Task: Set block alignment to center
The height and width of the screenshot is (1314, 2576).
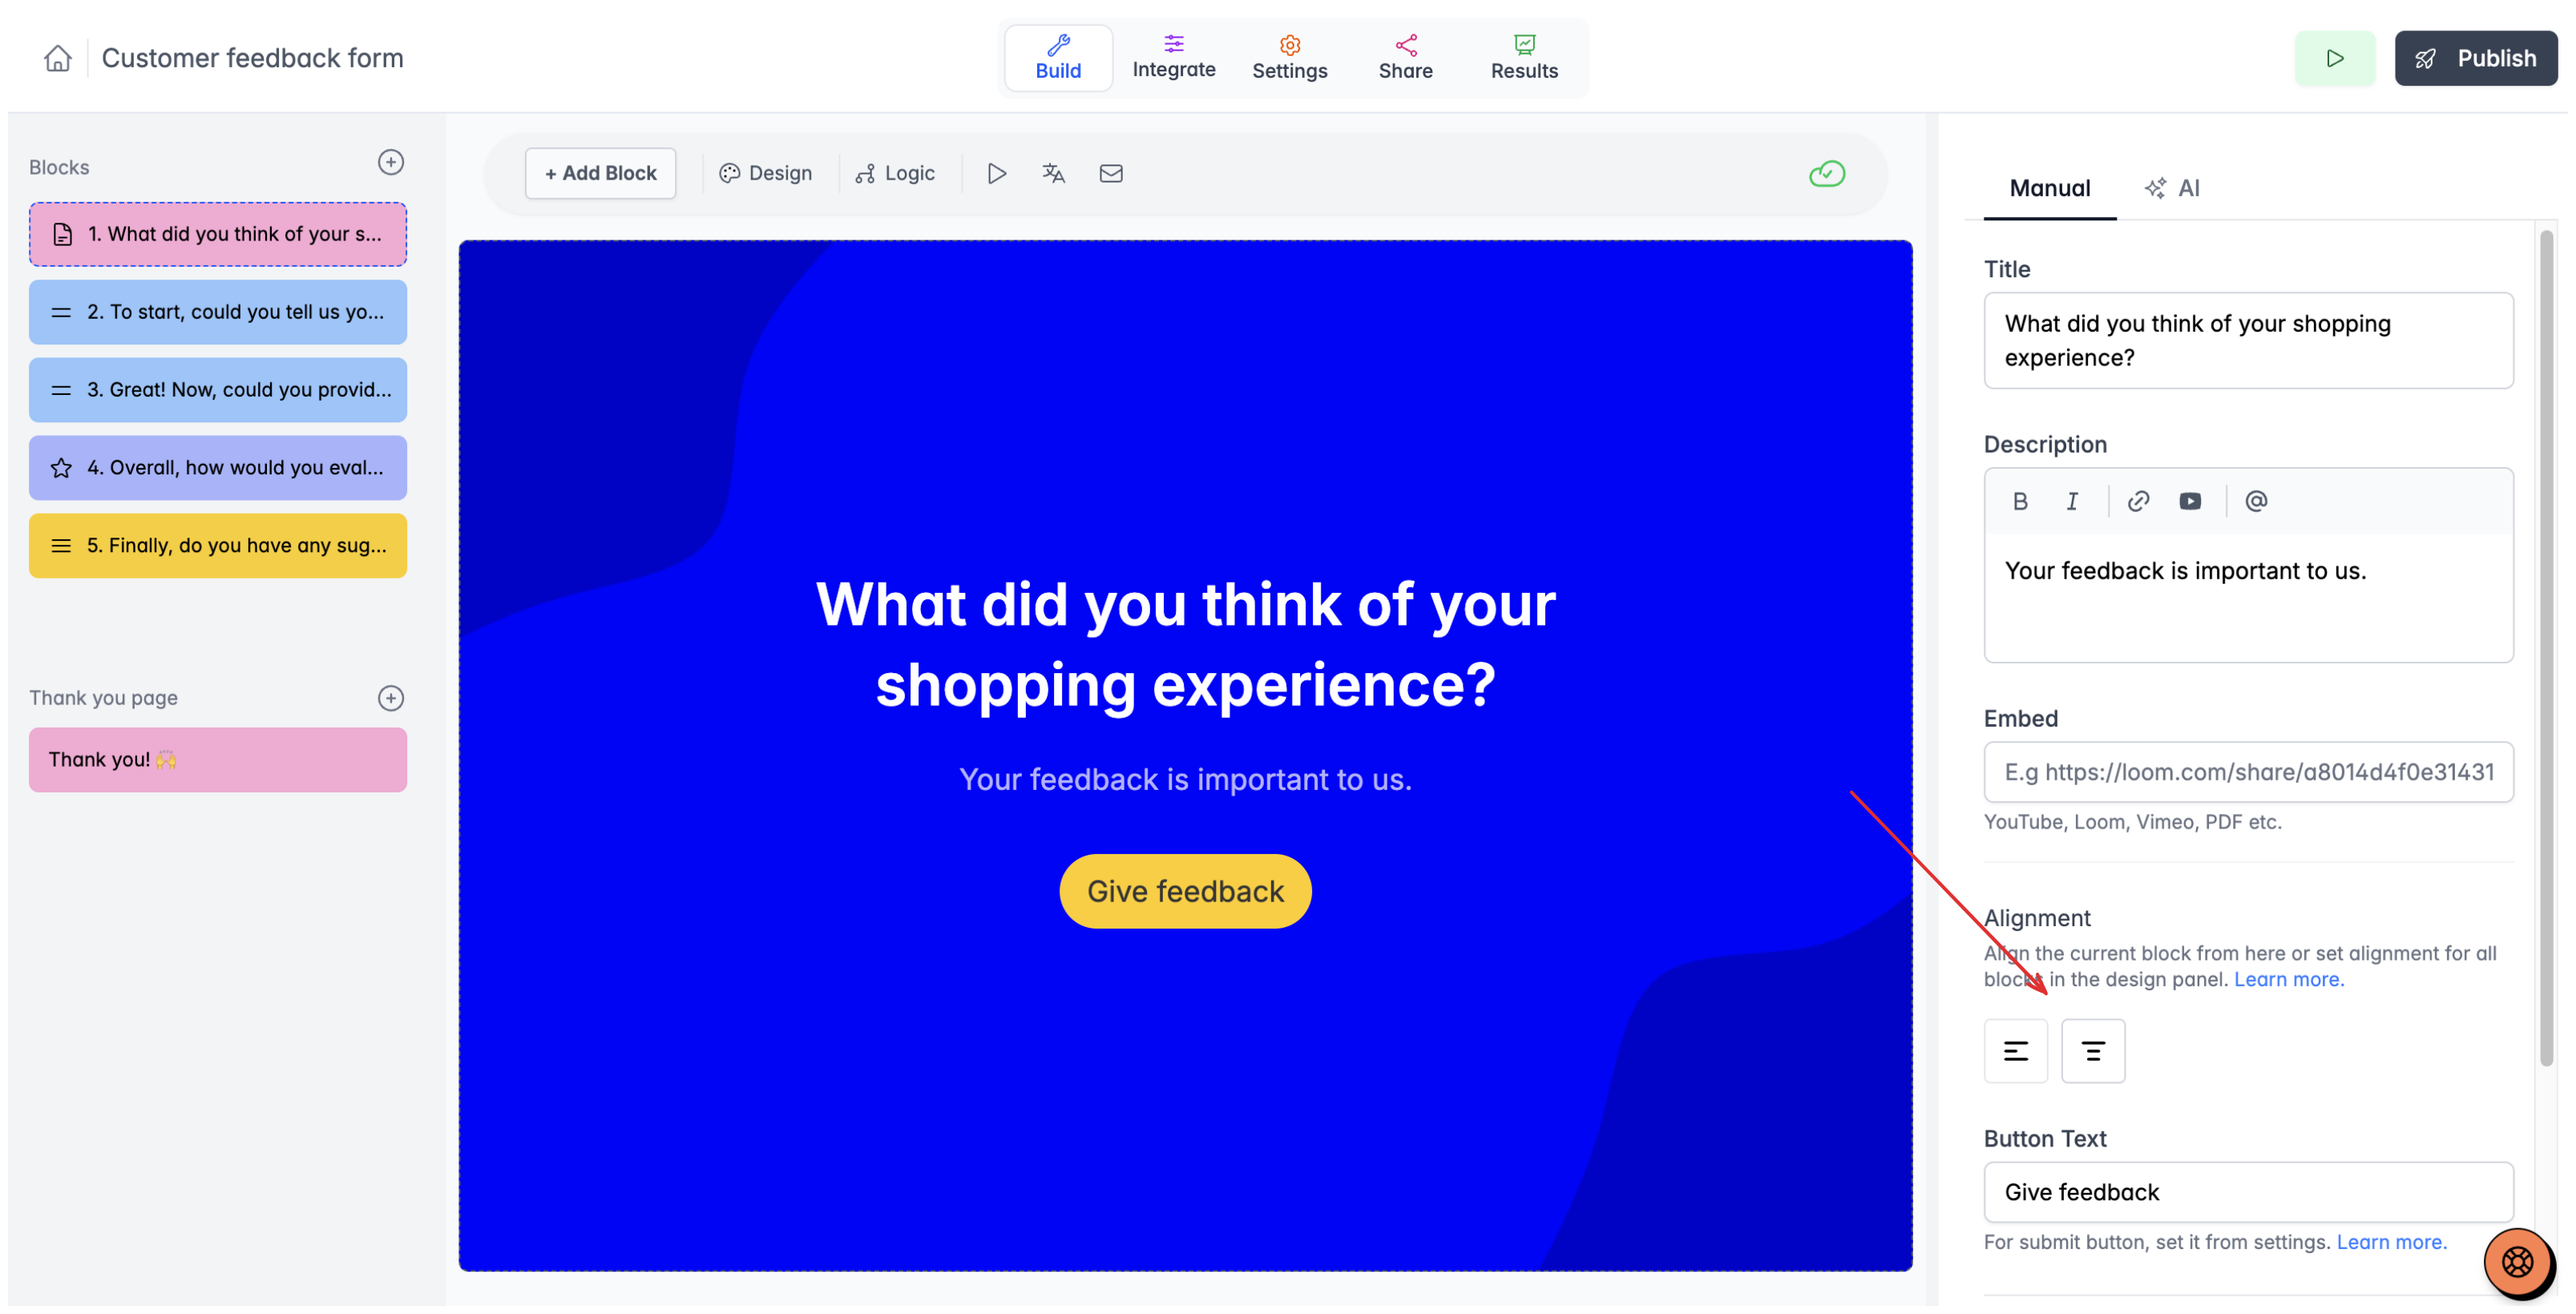Action: coord(2093,1051)
